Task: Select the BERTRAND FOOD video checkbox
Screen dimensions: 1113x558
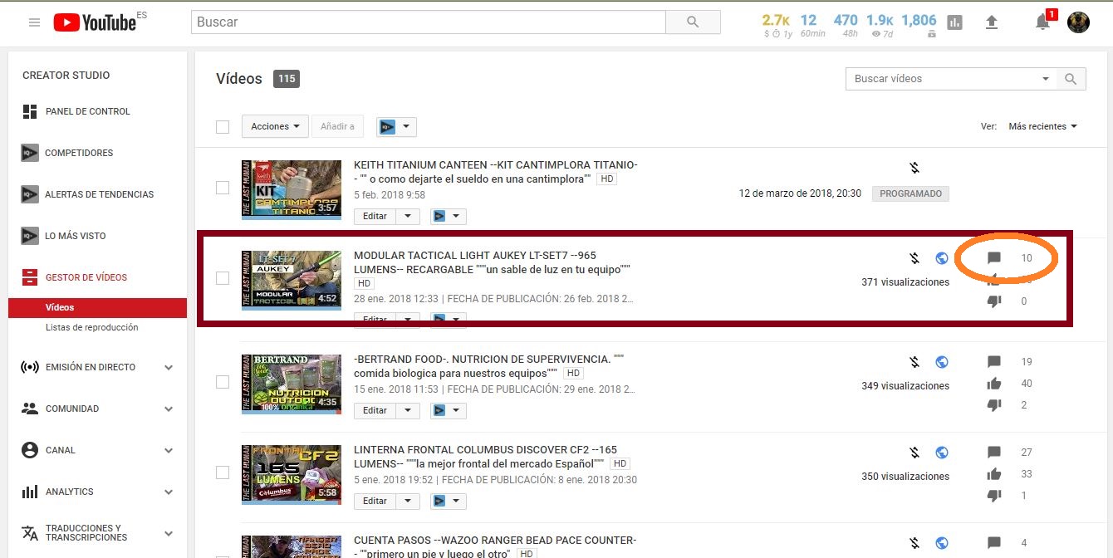Action: [x=223, y=382]
